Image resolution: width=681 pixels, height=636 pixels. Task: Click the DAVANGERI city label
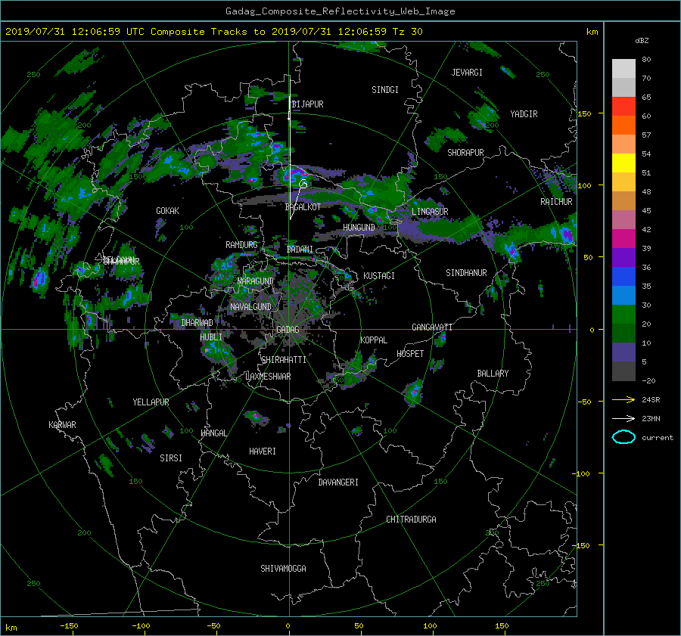pyautogui.click(x=338, y=482)
